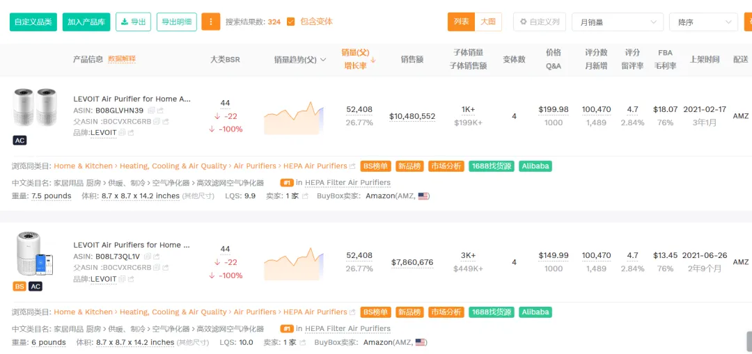Click 1688找货源 in the B08GLVHN39 row

pyautogui.click(x=492, y=166)
